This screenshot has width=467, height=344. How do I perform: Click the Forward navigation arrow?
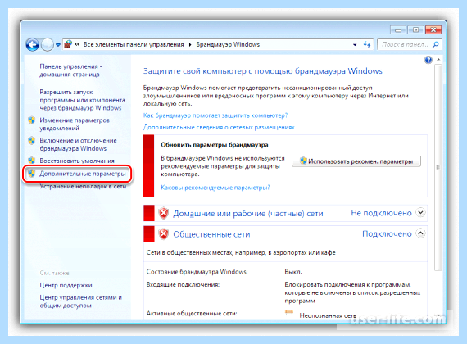click(x=47, y=45)
